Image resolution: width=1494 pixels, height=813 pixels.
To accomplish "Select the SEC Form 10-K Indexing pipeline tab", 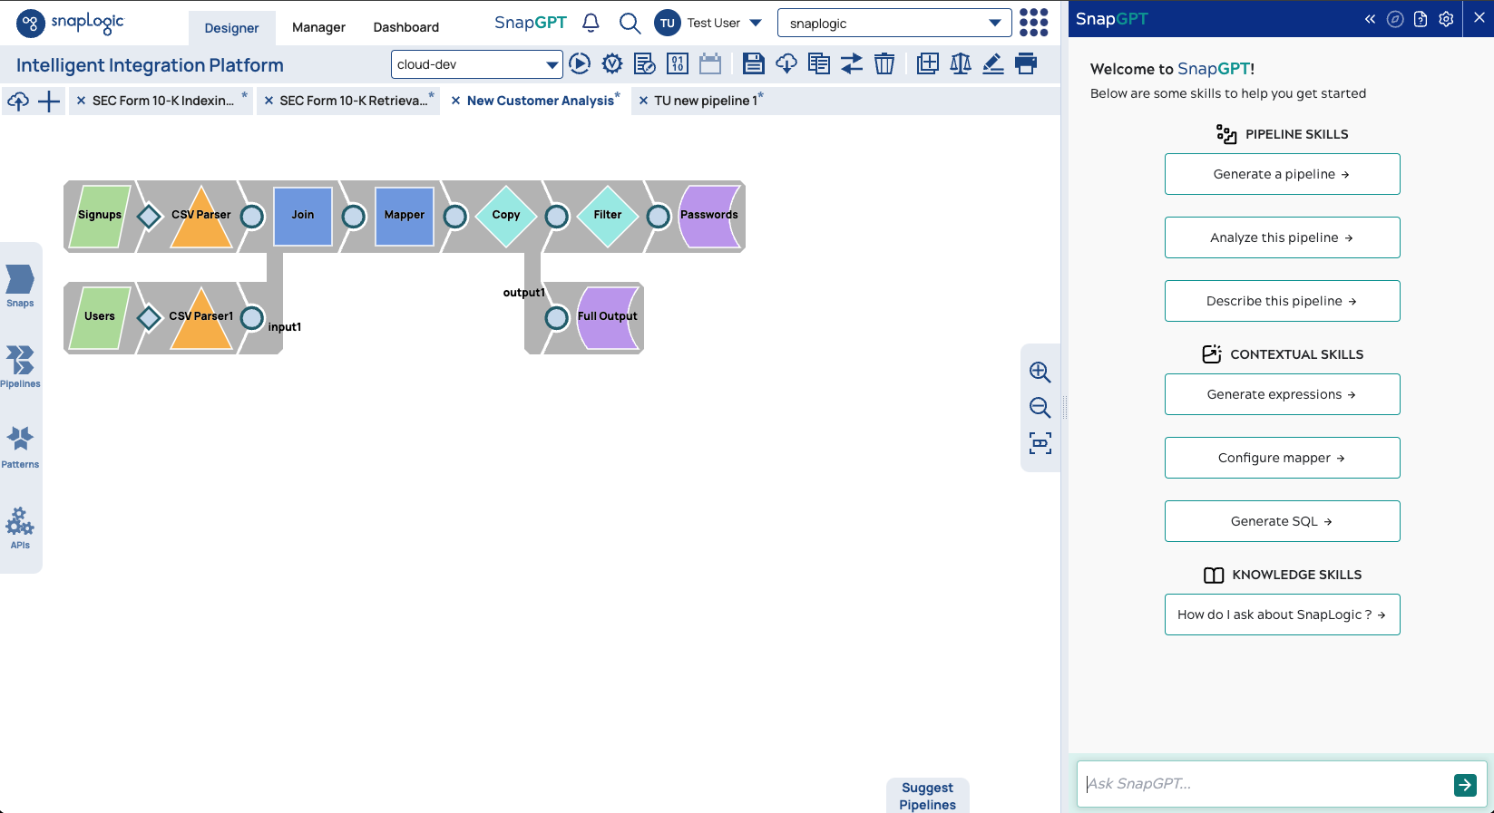I will (163, 101).
